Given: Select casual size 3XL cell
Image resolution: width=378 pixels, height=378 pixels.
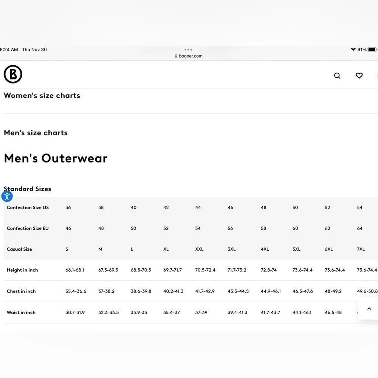Looking at the screenshot, I should 232,249.
